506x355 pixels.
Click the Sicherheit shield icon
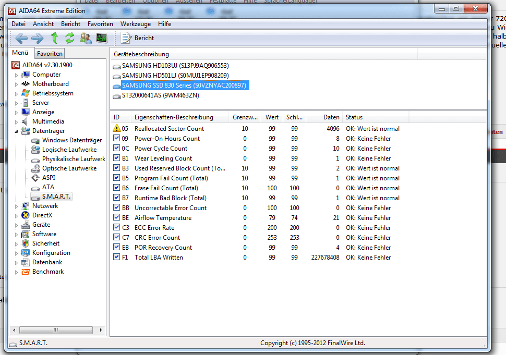26,243
